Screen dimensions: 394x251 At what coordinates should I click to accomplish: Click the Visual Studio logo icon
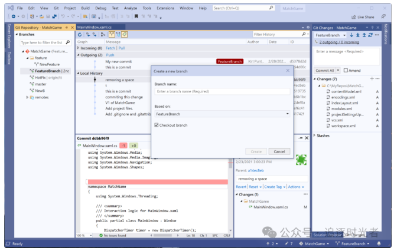(11, 8)
